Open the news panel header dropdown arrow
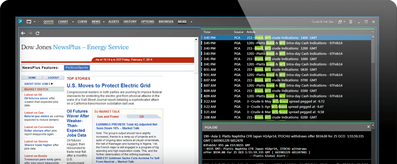The width and height of the screenshot is (397, 164). click(373, 32)
